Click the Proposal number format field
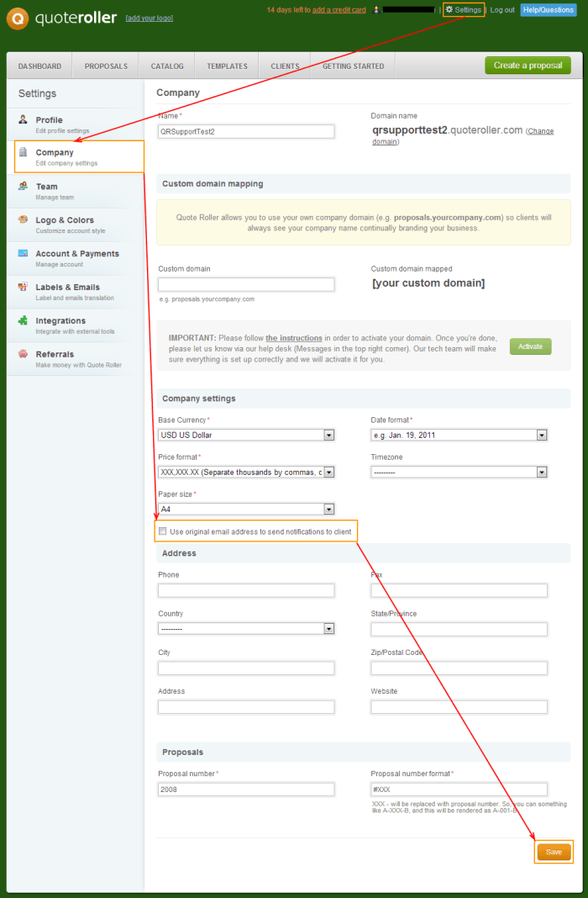This screenshot has width=588, height=898. (459, 790)
